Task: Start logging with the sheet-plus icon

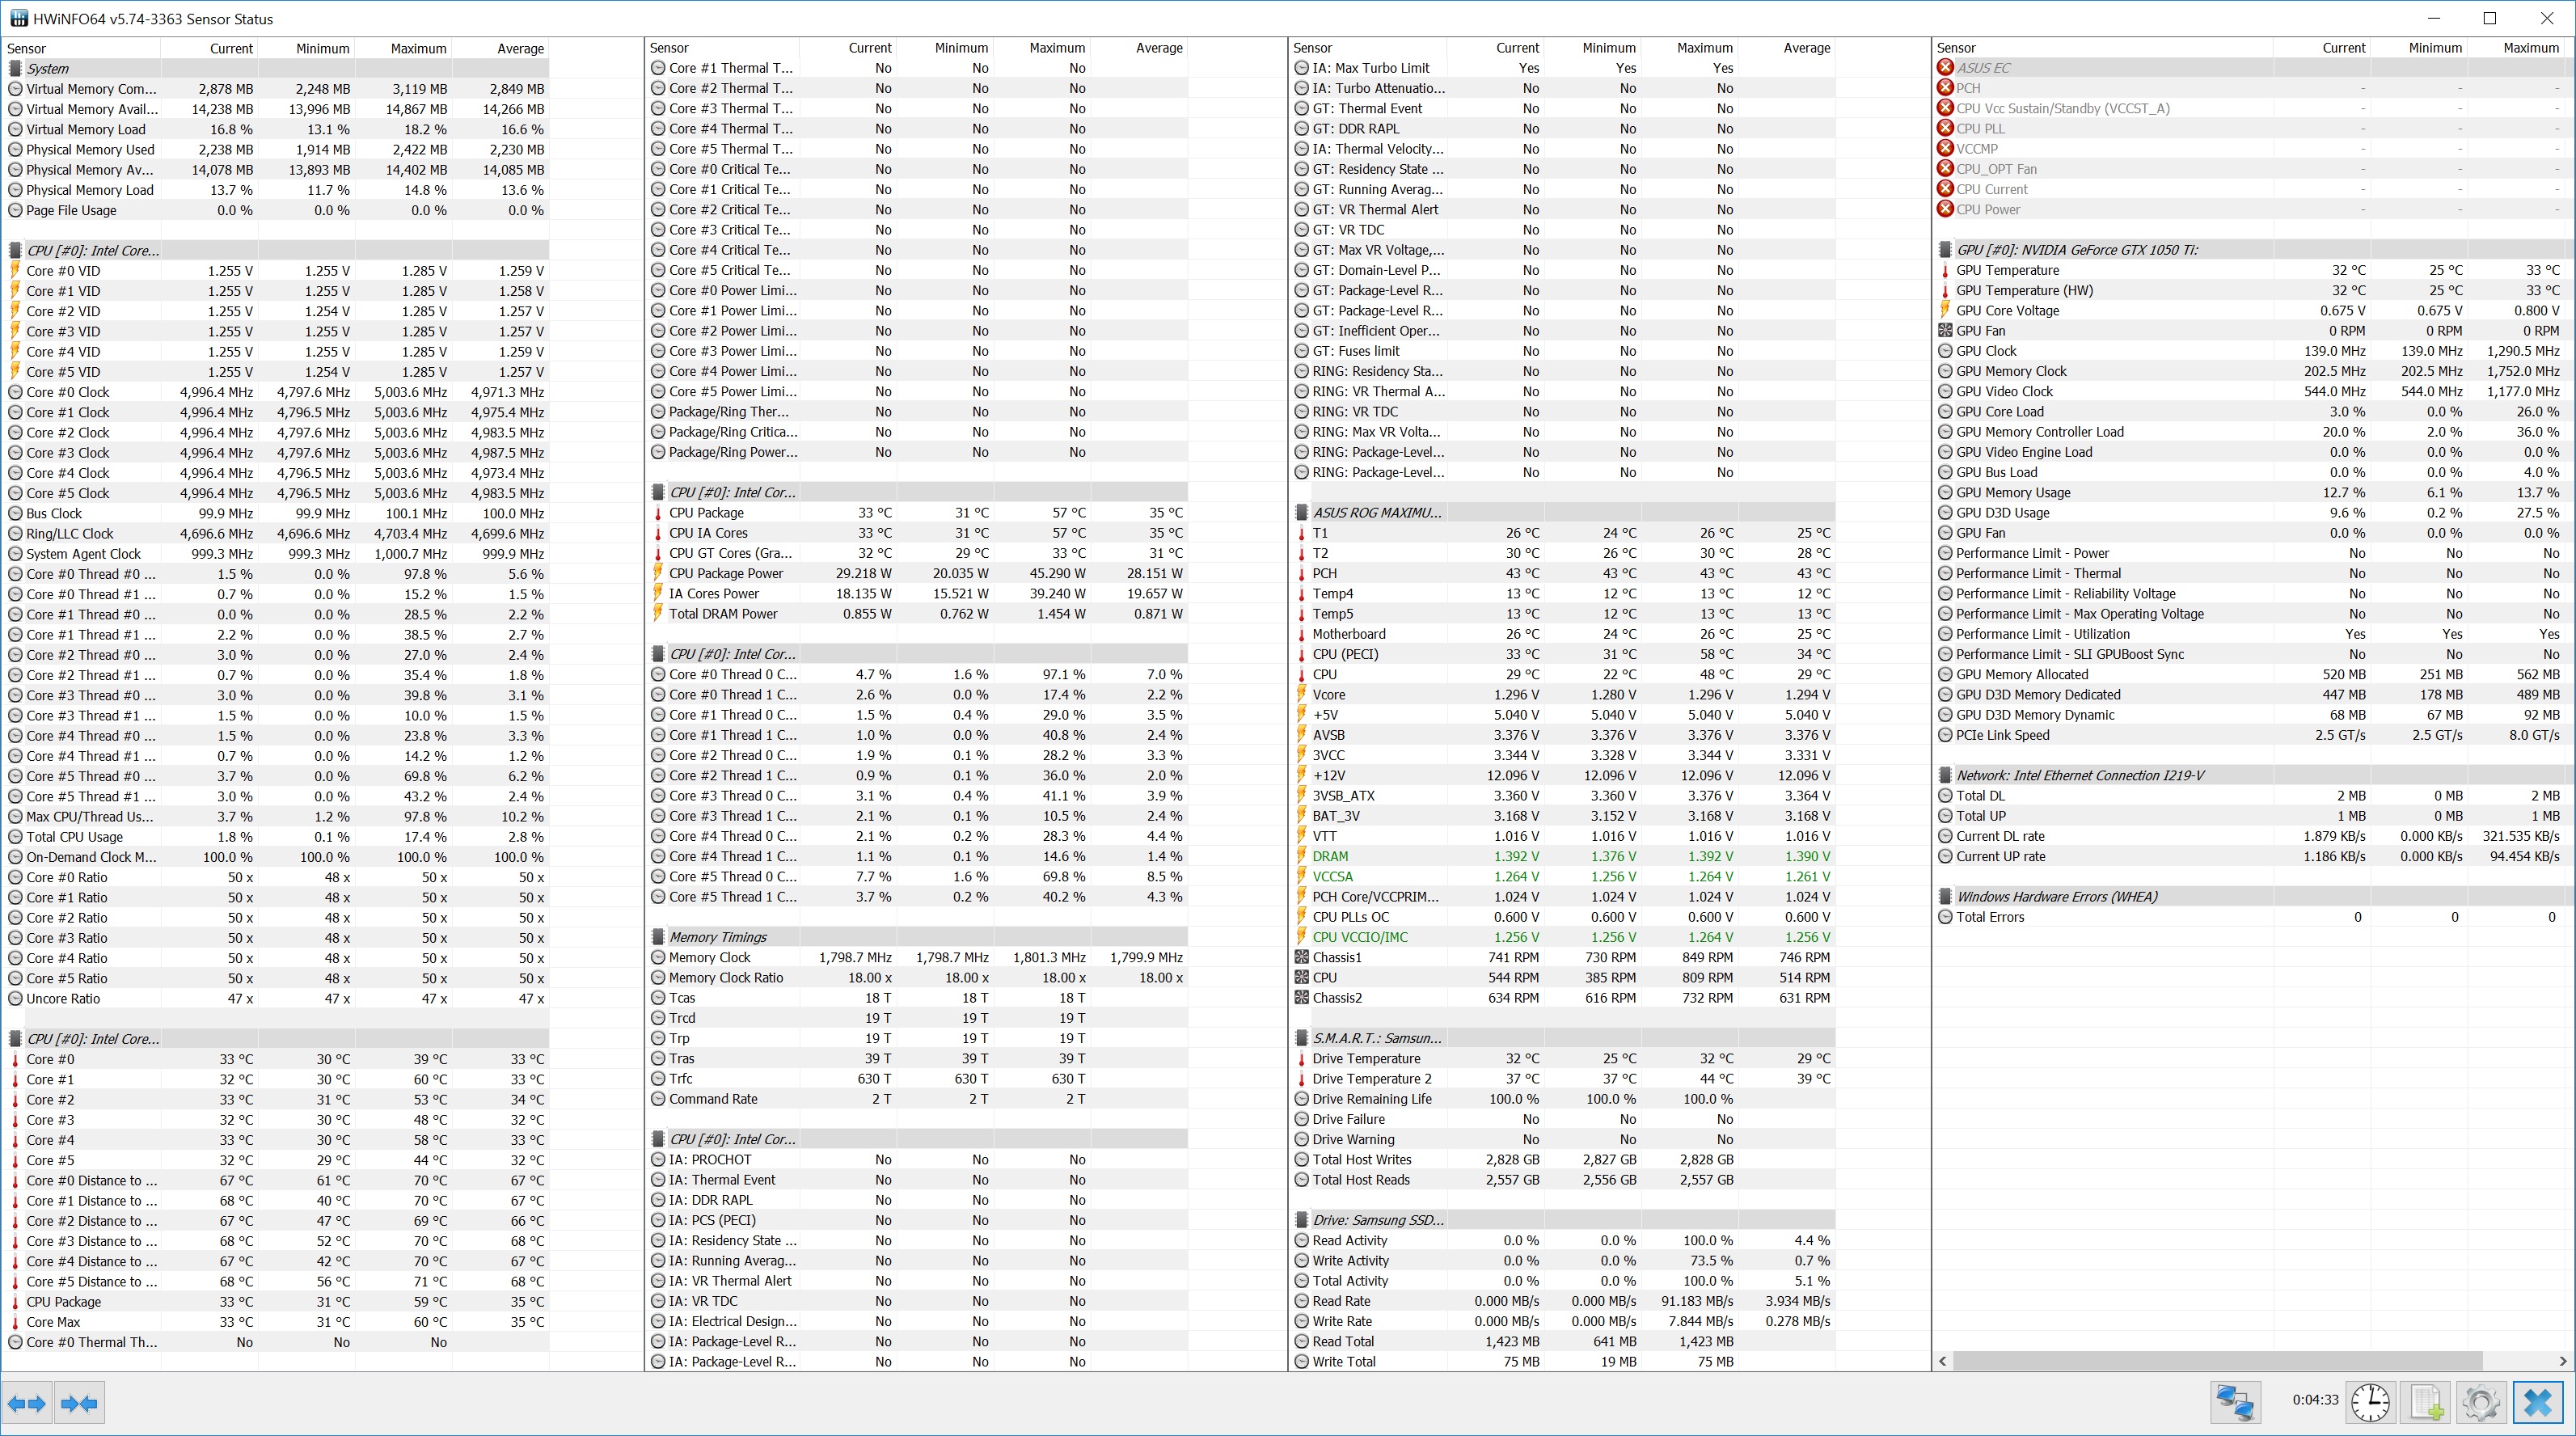Action: [x=2427, y=1402]
